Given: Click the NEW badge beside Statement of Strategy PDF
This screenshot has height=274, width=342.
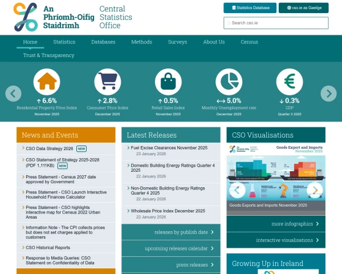Looking at the screenshot, I should (63, 166).
